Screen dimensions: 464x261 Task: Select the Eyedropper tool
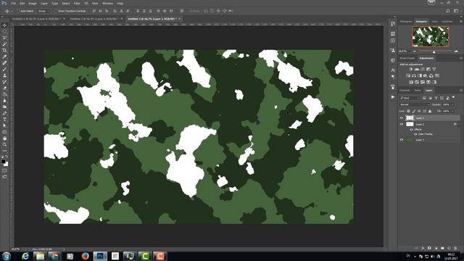click(4, 57)
